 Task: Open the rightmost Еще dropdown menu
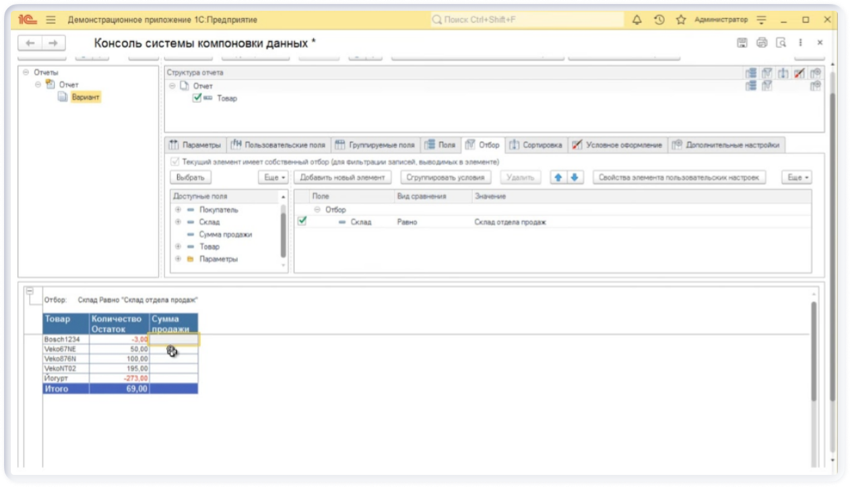pyautogui.click(x=797, y=178)
